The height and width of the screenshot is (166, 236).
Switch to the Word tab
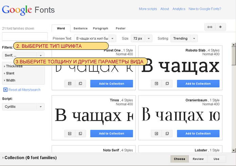click(61, 28)
